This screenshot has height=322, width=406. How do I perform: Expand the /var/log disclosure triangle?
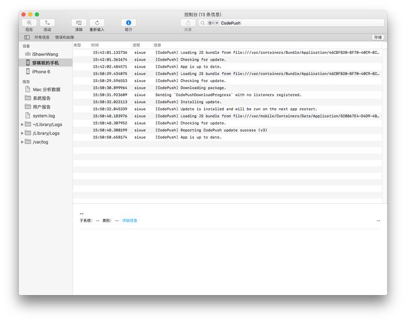click(22, 142)
